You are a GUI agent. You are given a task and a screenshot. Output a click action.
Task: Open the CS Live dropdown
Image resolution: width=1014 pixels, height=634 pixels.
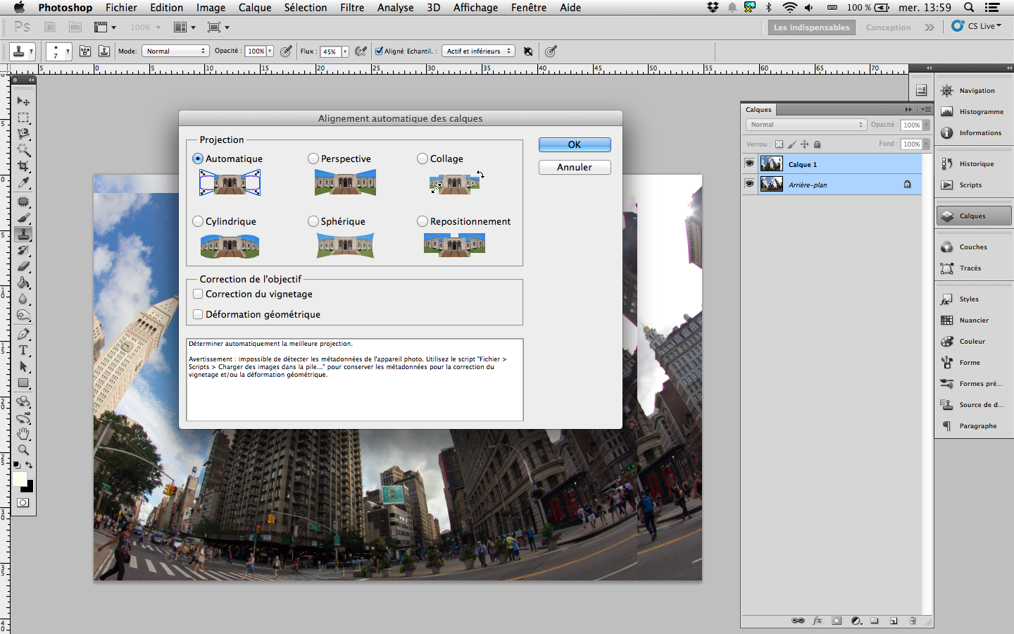977,26
